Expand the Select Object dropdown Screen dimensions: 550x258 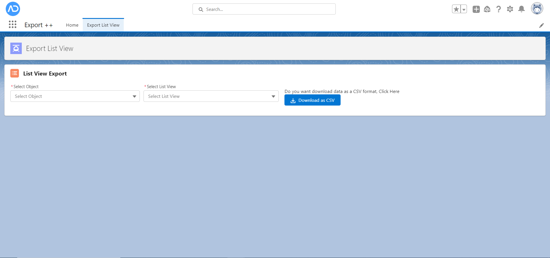[75, 96]
